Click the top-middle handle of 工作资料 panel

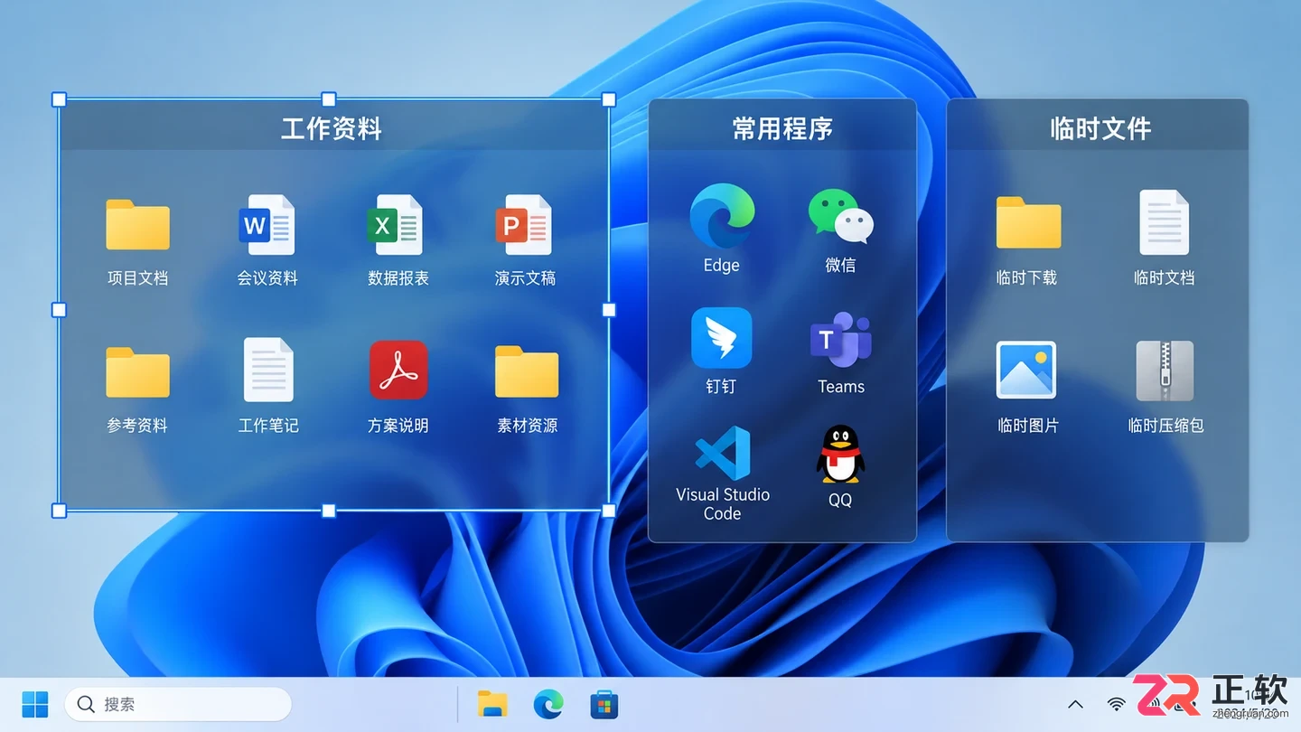(x=329, y=99)
